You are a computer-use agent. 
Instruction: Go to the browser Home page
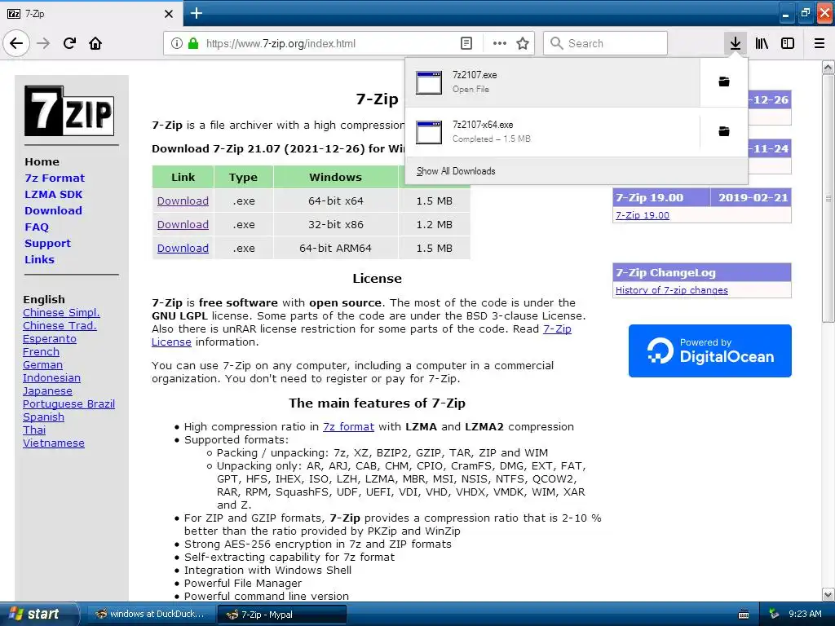(x=95, y=43)
